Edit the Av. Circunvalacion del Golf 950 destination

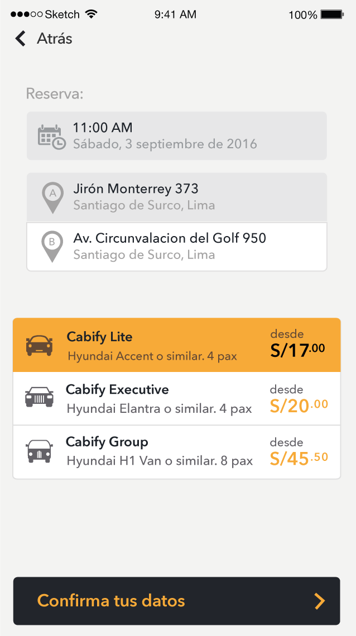(x=176, y=247)
